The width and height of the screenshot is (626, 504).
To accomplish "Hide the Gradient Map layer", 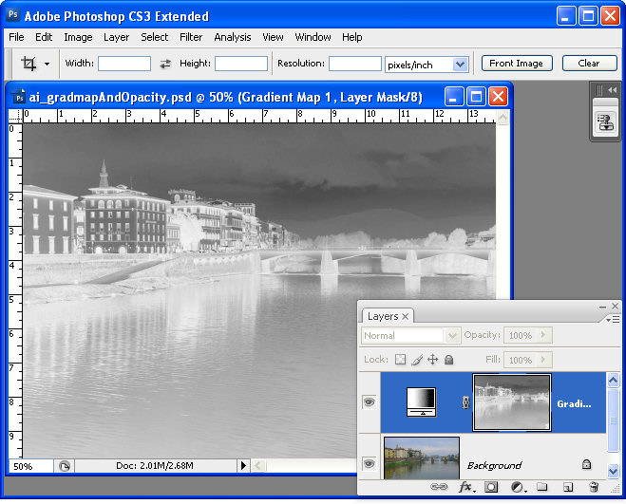I will 370,401.
